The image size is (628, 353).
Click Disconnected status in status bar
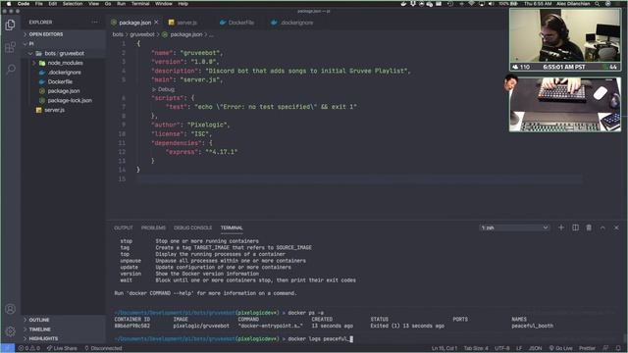103,348
